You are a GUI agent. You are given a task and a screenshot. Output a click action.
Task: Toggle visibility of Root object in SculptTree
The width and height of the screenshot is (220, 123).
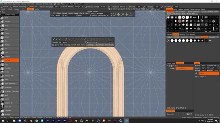(x=169, y=66)
